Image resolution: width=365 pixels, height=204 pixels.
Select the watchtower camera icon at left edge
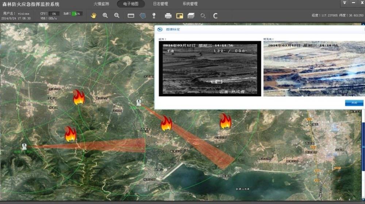pos(24,146)
